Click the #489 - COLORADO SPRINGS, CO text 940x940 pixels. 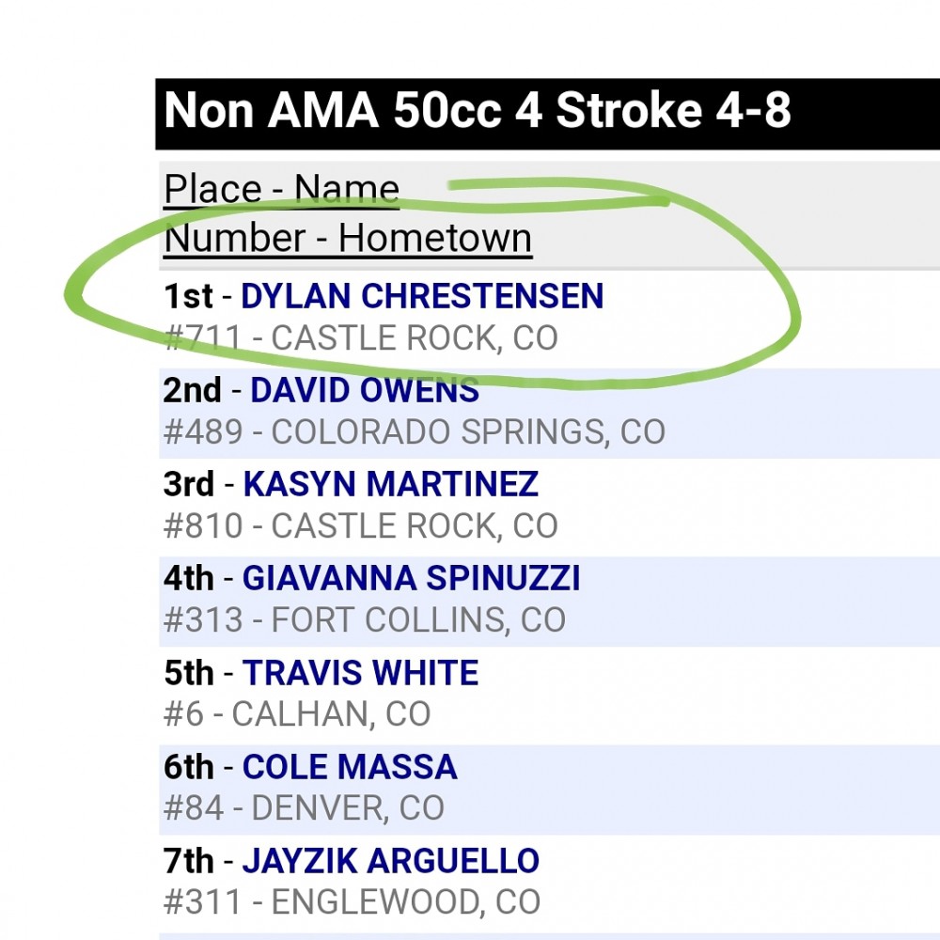coord(415,431)
